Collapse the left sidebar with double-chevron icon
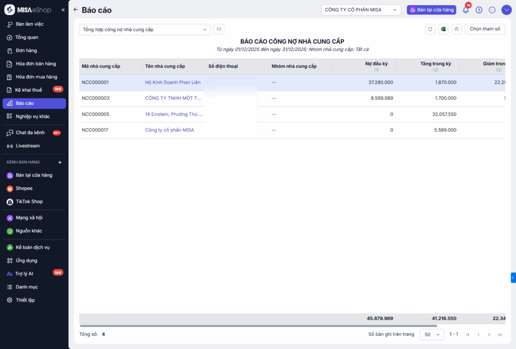The width and height of the screenshot is (516, 349). (63, 10)
